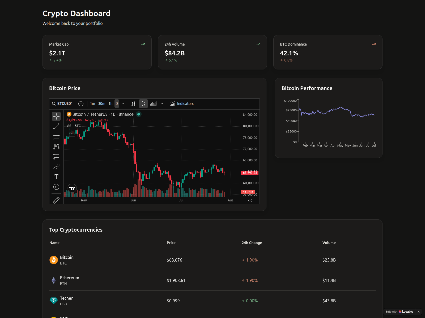Click the BTC Dominance trend arrow icon

(x=374, y=44)
